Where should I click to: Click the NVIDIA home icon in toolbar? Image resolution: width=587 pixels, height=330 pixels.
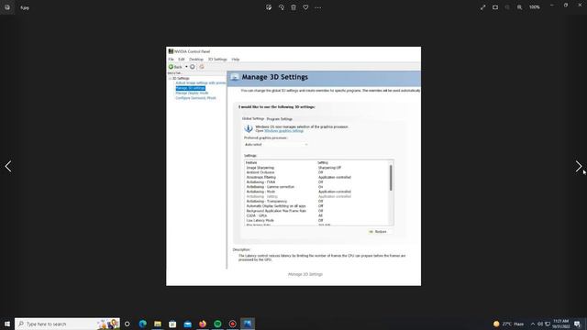[x=202, y=67]
